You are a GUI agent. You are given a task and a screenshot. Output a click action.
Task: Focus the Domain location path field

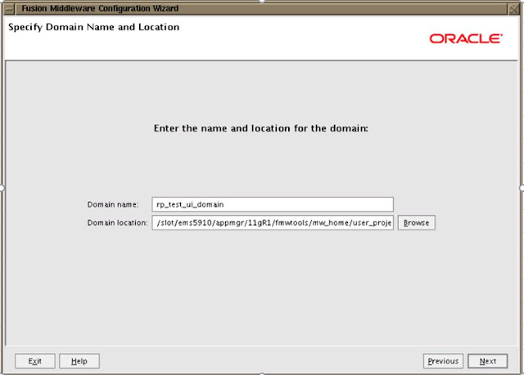[x=273, y=223]
